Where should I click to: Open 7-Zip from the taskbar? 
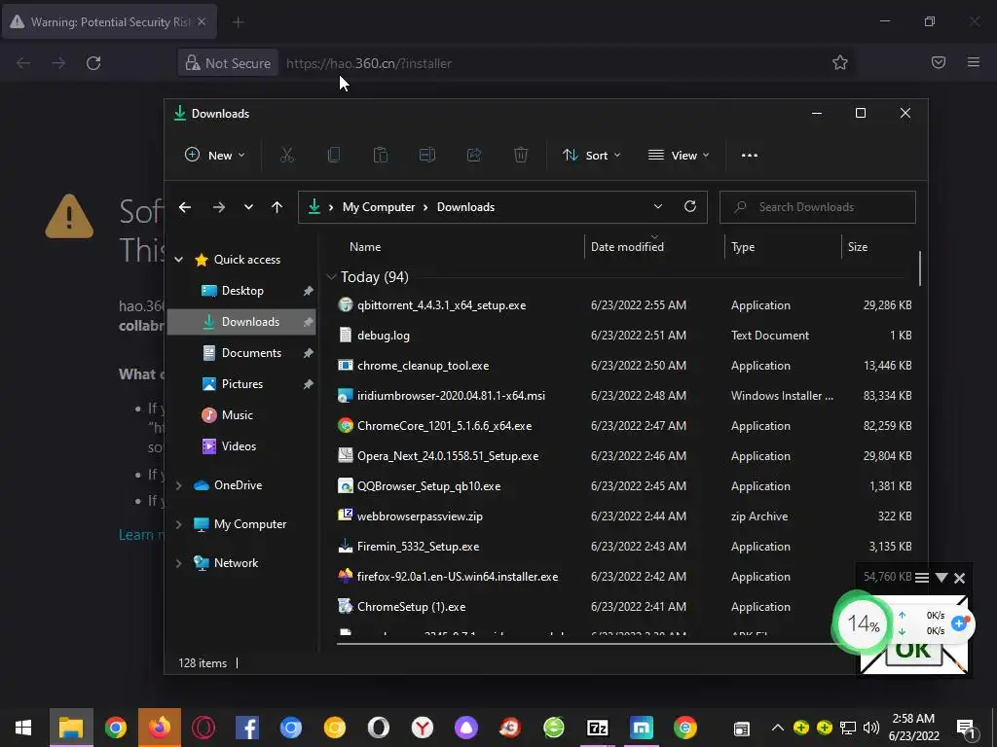[597, 728]
